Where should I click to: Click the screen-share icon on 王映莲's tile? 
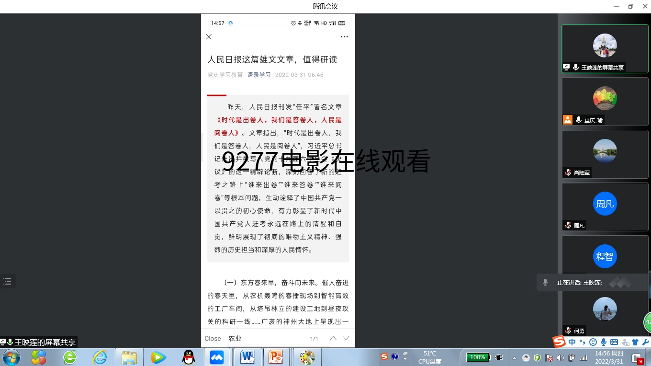[567, 68]
